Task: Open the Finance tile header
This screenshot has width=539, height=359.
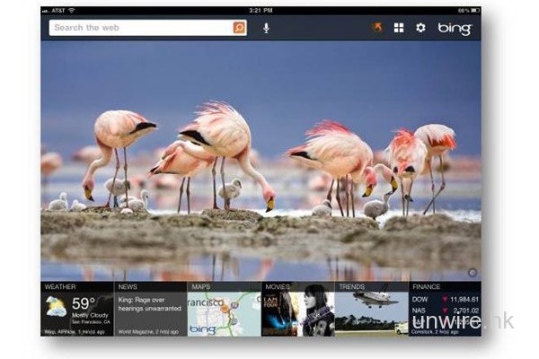Action: click(426, 287)
